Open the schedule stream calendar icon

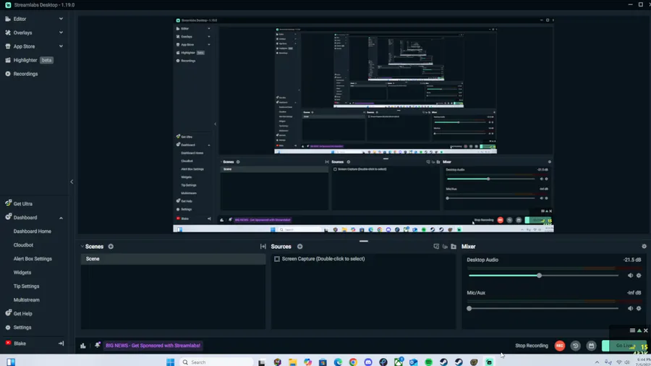(x=591, y=346)
